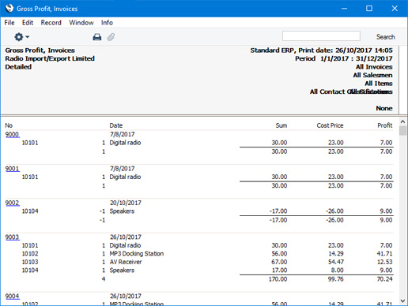Minimize the Gross Profit window
The height and width of the screenshot is (306, 408).
tap(344, 9)
